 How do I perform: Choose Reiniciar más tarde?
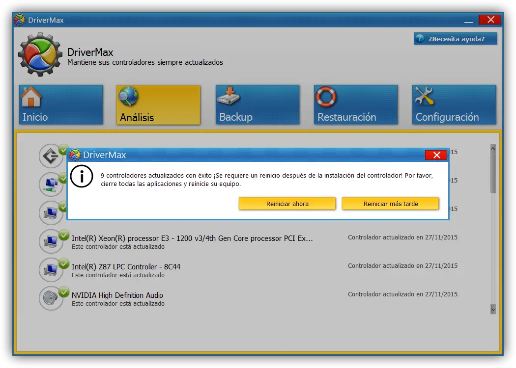pos(390,204)
